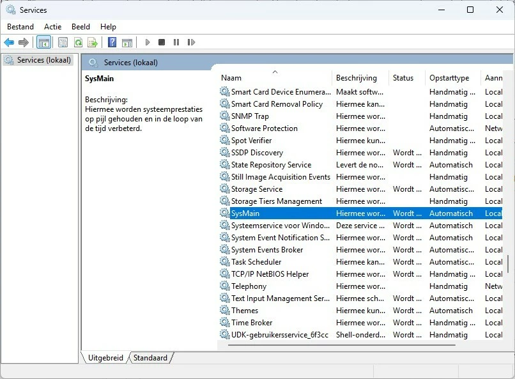Click the Refresh toolbar icon
Image resolution: width=515 pixels, height=379 pixels.
78,43
